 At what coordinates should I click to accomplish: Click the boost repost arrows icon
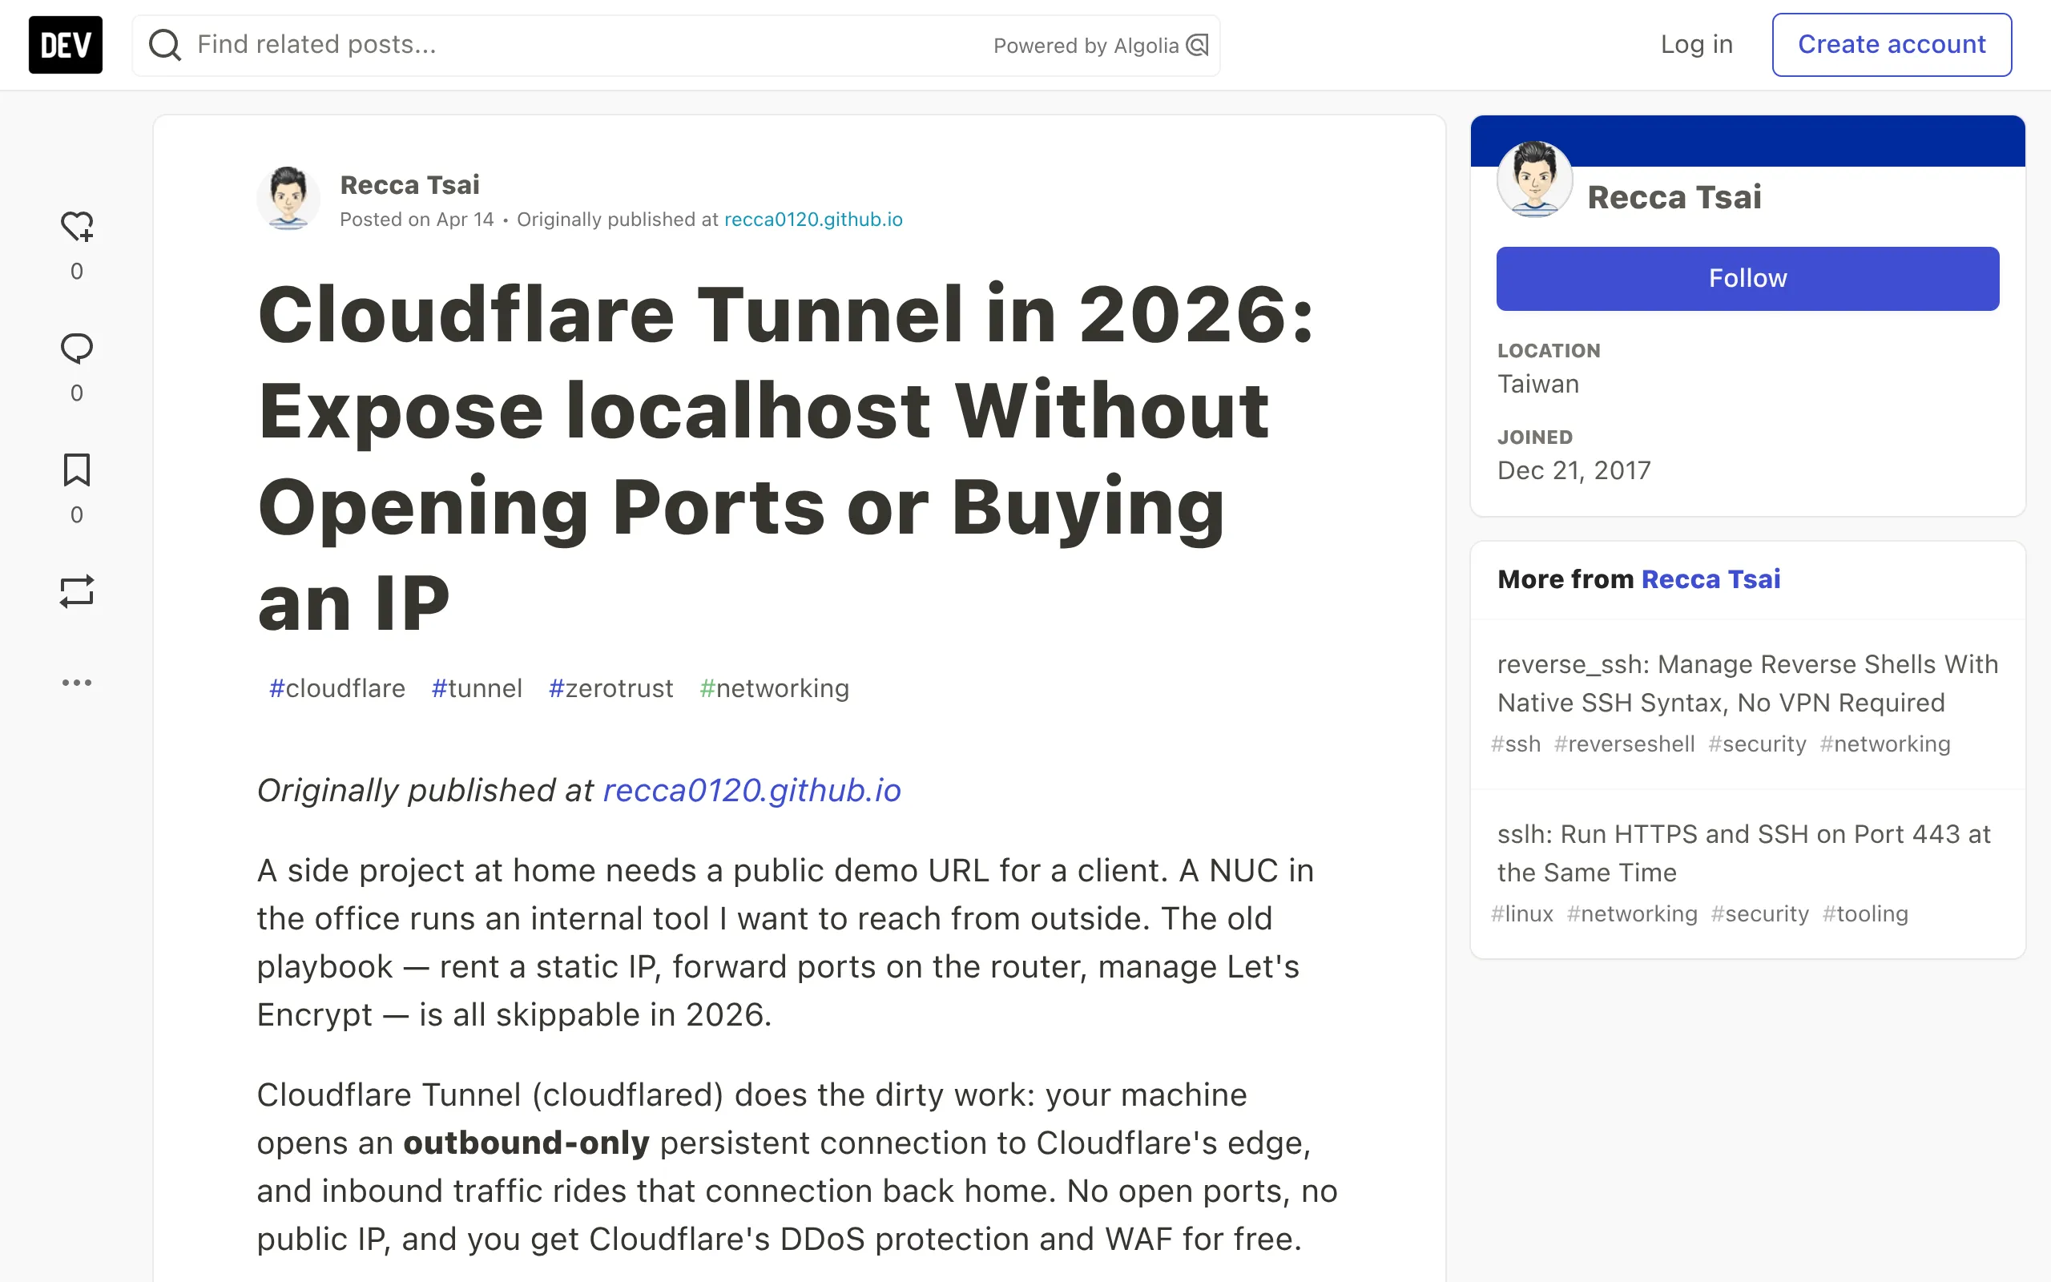pyautogui.click(x=76, y=592)
